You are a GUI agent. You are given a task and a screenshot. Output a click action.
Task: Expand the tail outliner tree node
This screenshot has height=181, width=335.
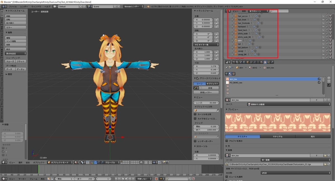tap(232, 44)
